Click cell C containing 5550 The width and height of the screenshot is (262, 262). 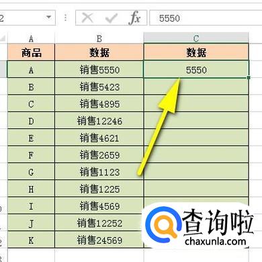[x=196, y=69]
